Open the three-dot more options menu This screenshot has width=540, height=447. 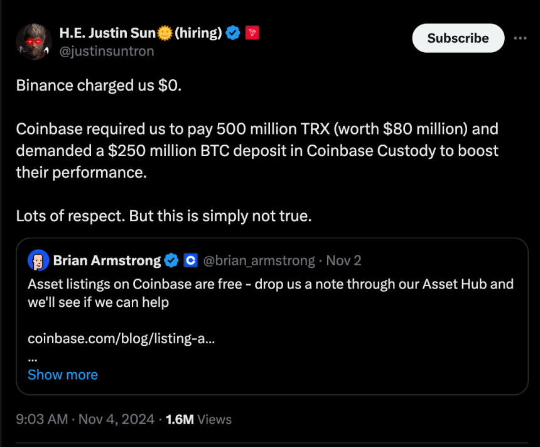[x=520, y=38]
